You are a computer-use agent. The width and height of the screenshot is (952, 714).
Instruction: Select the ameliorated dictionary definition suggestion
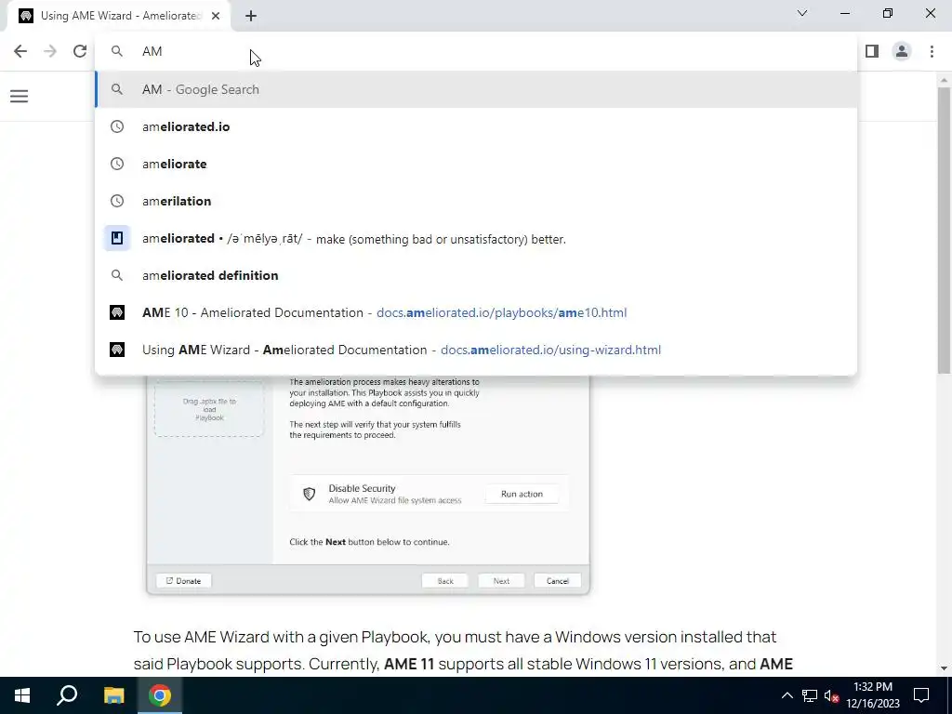[x=476, y=238]
